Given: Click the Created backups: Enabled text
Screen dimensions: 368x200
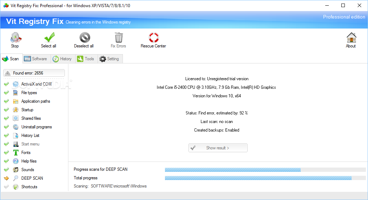Looking at the screenshot, I should (217, 130).
